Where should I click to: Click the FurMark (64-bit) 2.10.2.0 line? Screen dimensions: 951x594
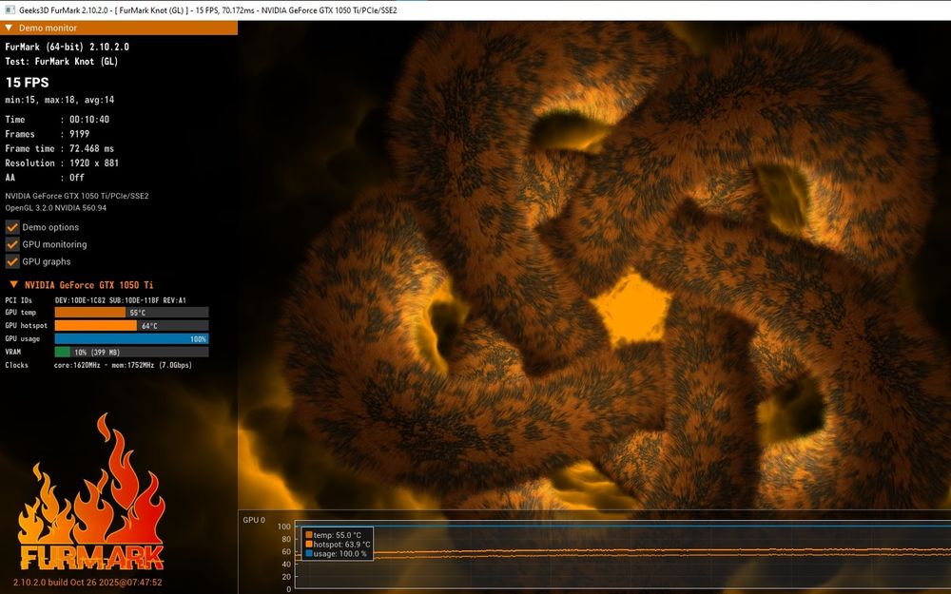click(67, 47)
